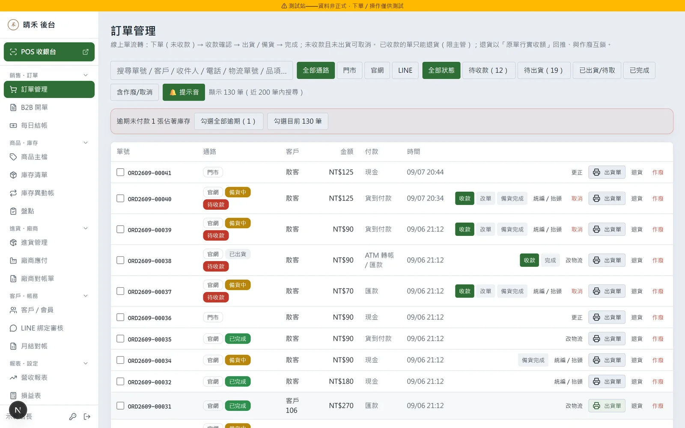Filter by LINE channel
Viewport: 685px width, 428px height.
(x=405, y=70)
